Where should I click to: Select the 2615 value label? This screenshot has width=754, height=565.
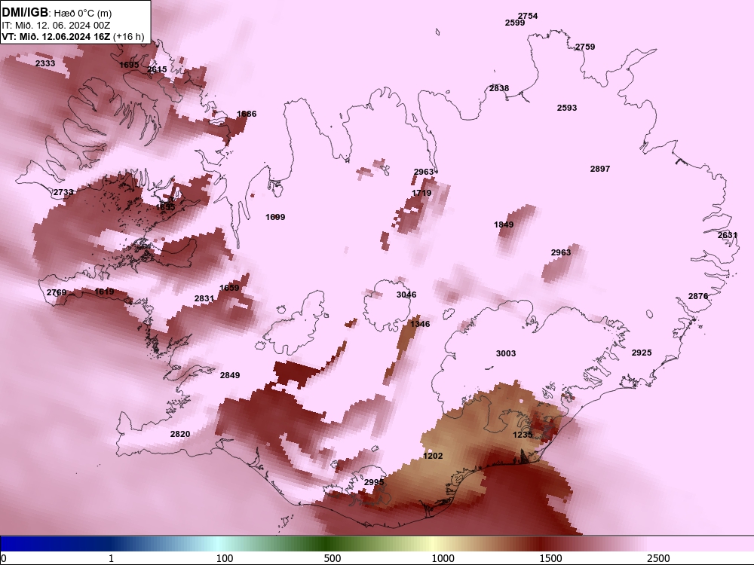[157, 69]
